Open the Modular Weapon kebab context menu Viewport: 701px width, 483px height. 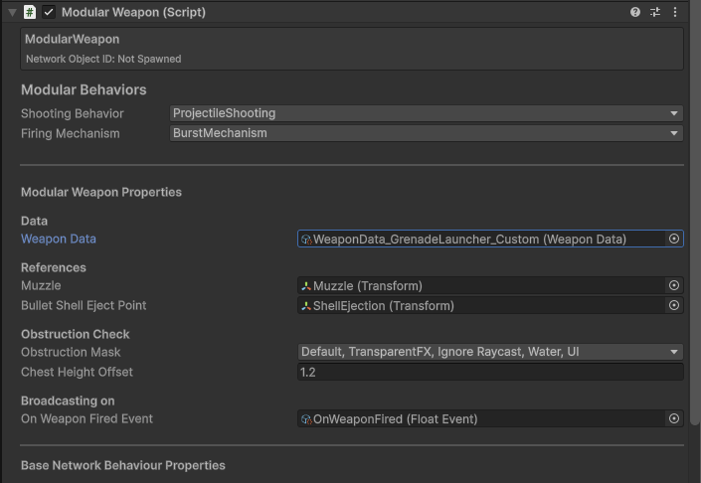pyautogui.click(x=675, y=12)
